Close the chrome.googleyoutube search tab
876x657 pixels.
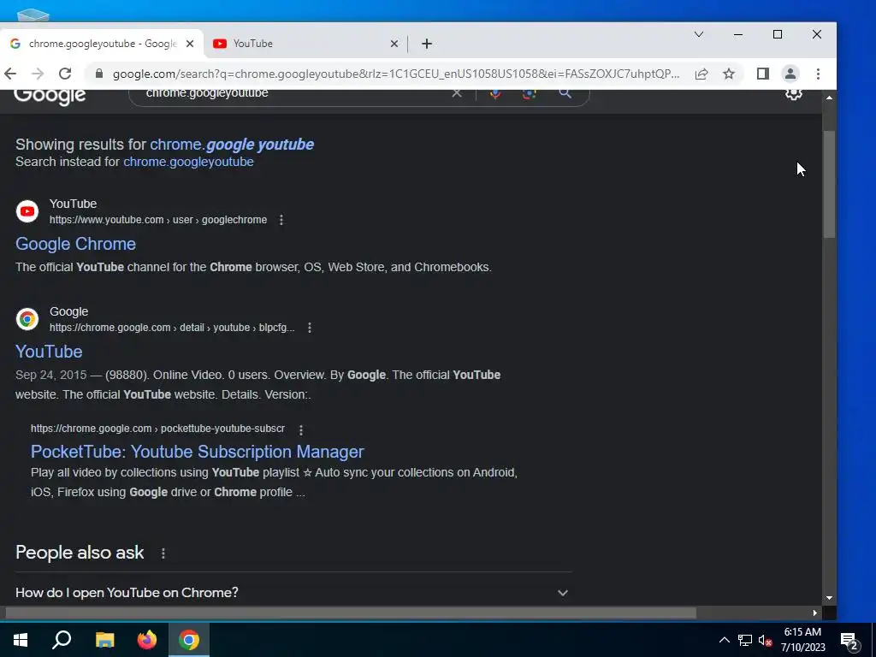pyautogui.click(x=190, y=44)
